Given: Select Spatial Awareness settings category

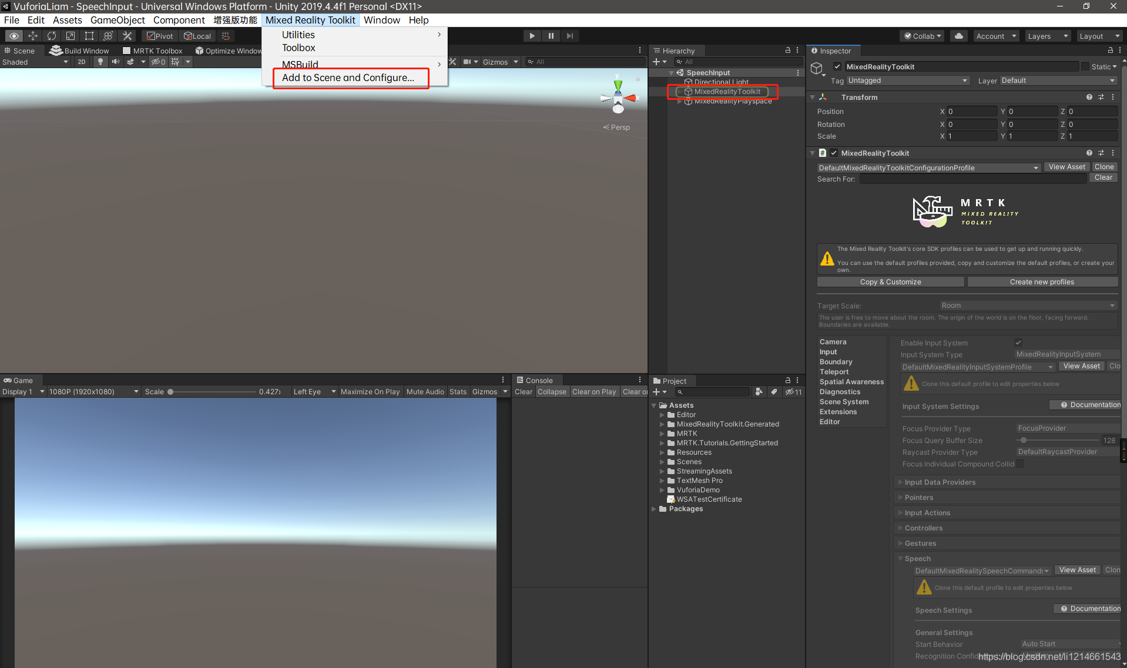Looking at the screenshot, I should pyautogui.click(x=851, y=382).
